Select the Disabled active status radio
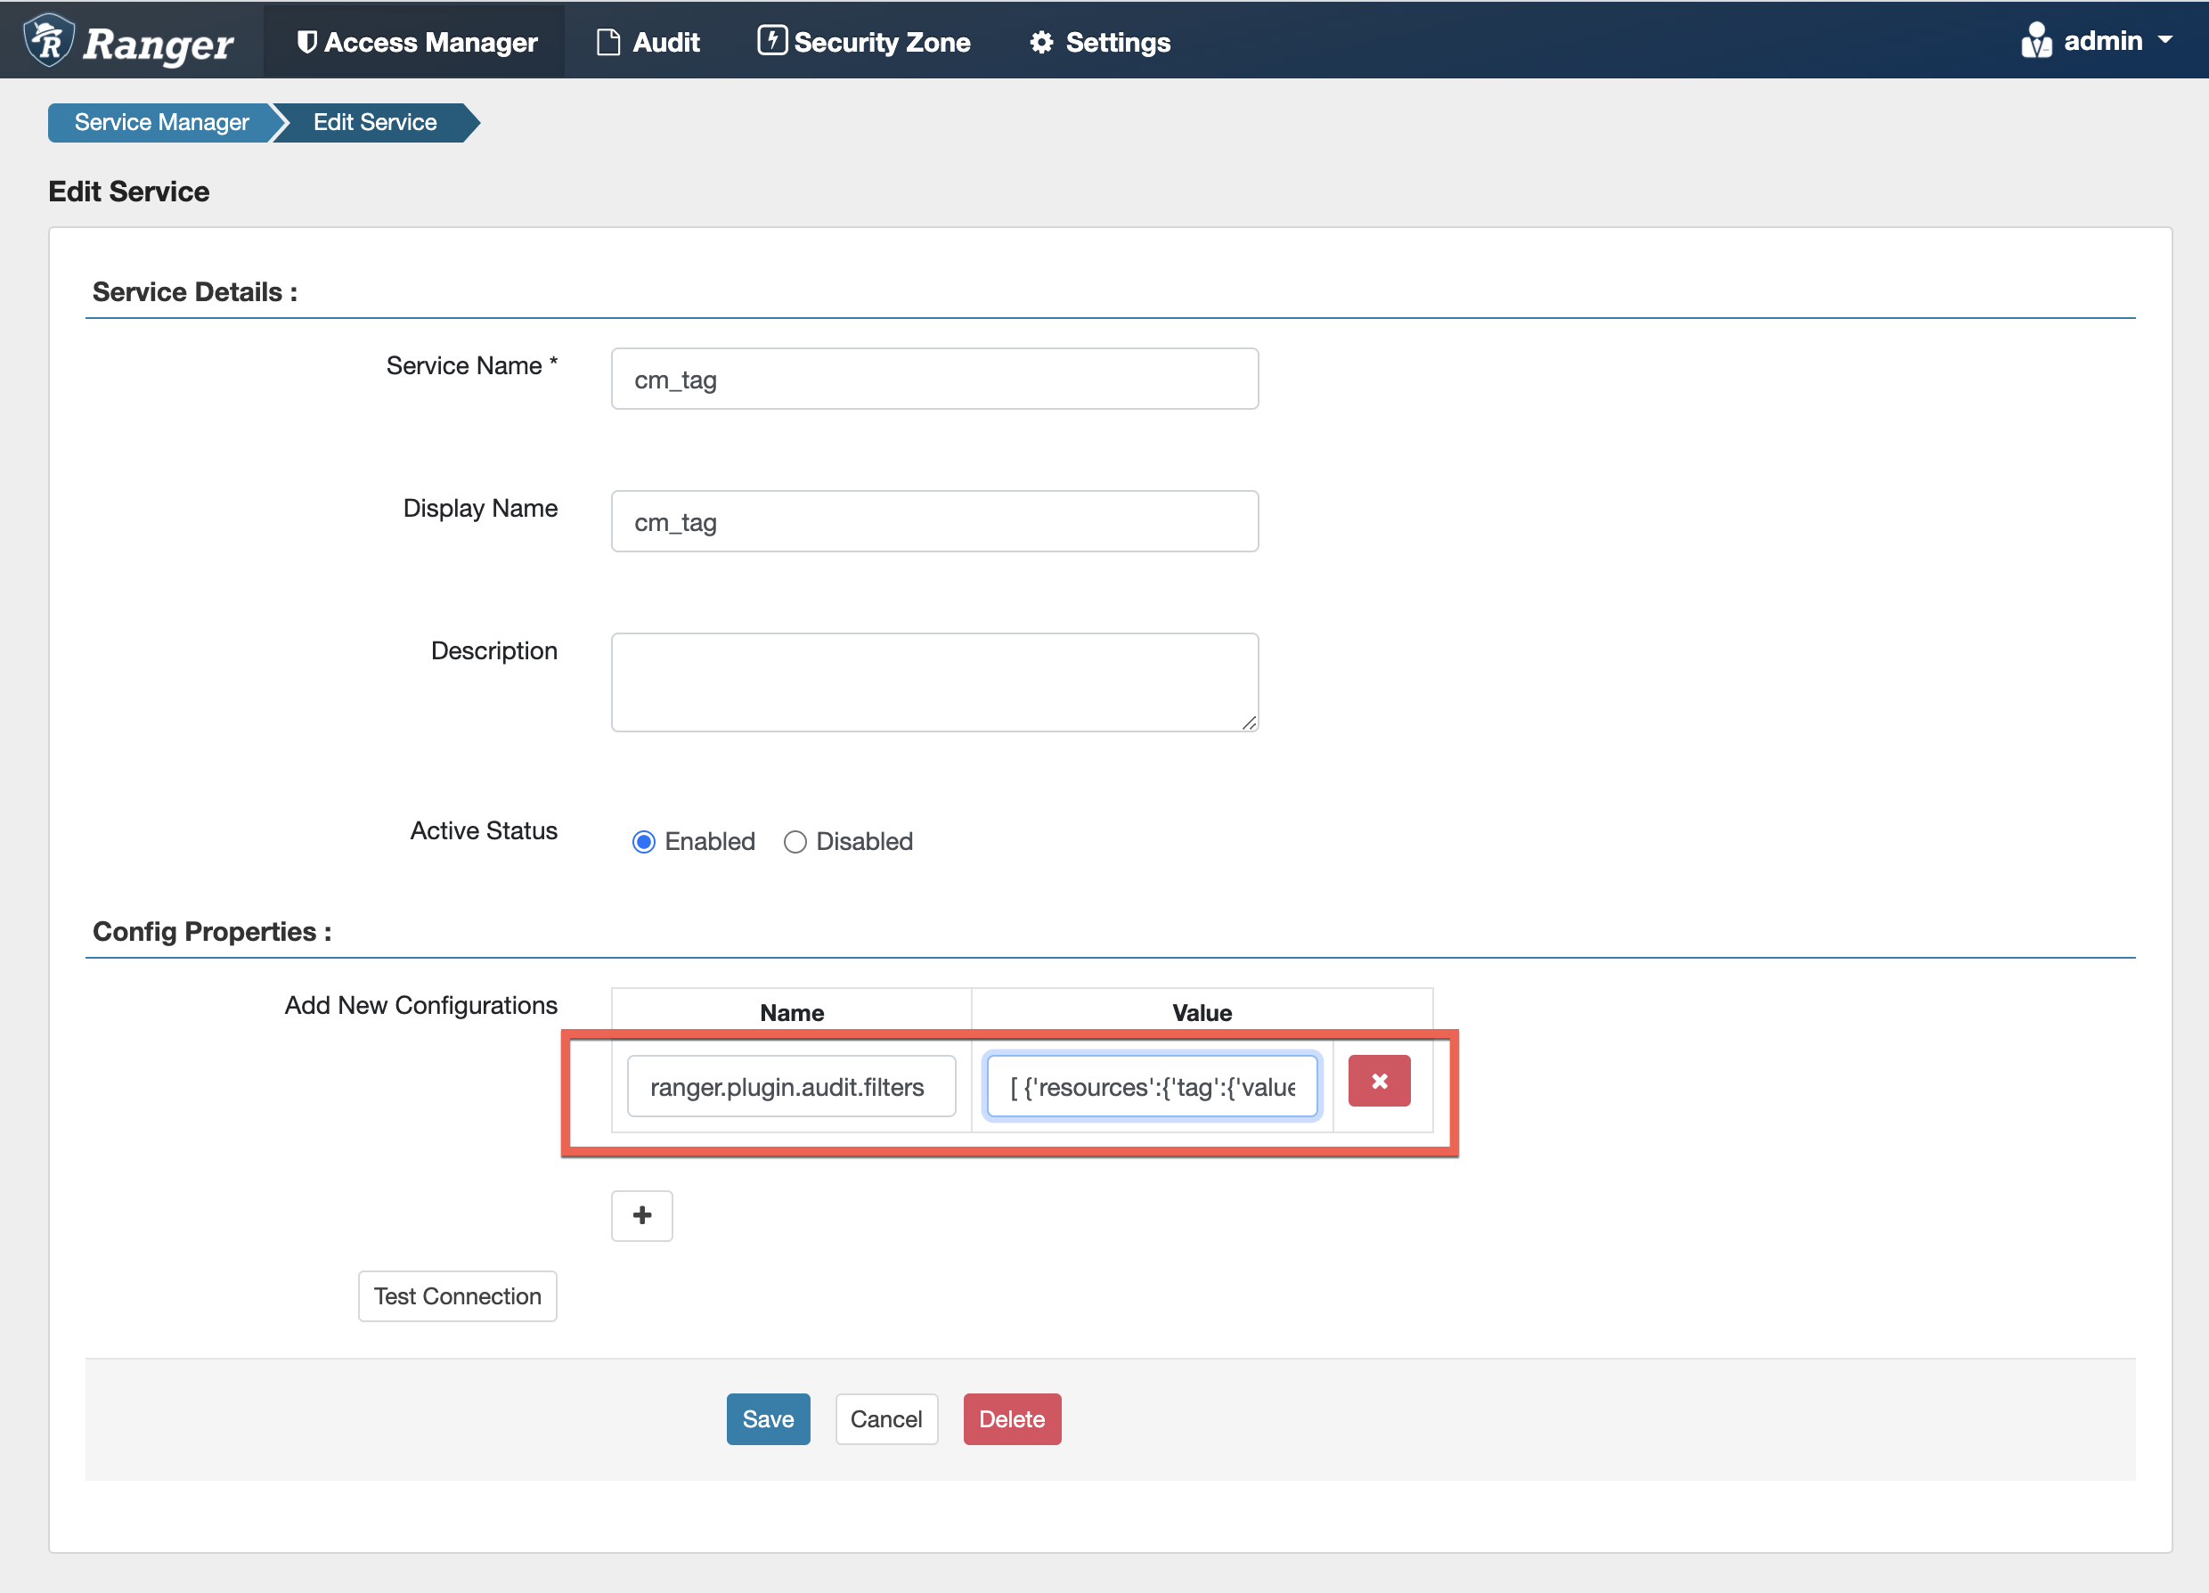This screenshot has width=2209, height=1593. [795, 841]
